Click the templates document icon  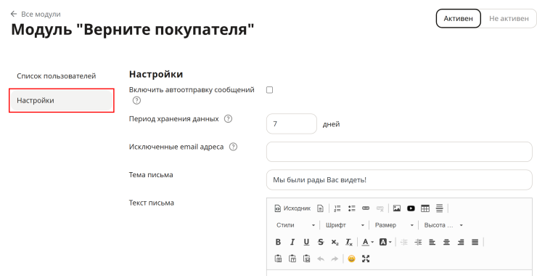click(320, 208)
